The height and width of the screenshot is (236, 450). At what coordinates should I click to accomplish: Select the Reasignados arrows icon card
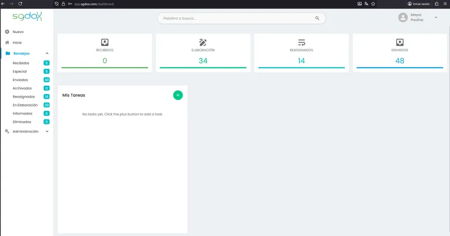(x=301, y=43)
